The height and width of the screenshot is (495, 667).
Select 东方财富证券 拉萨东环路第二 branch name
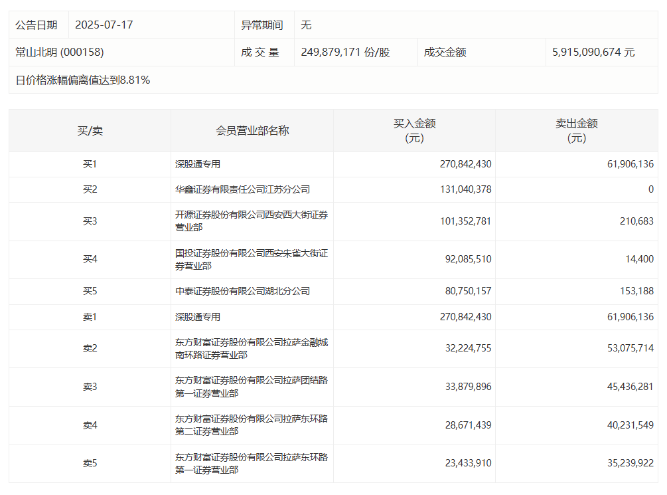pos(252,425)
